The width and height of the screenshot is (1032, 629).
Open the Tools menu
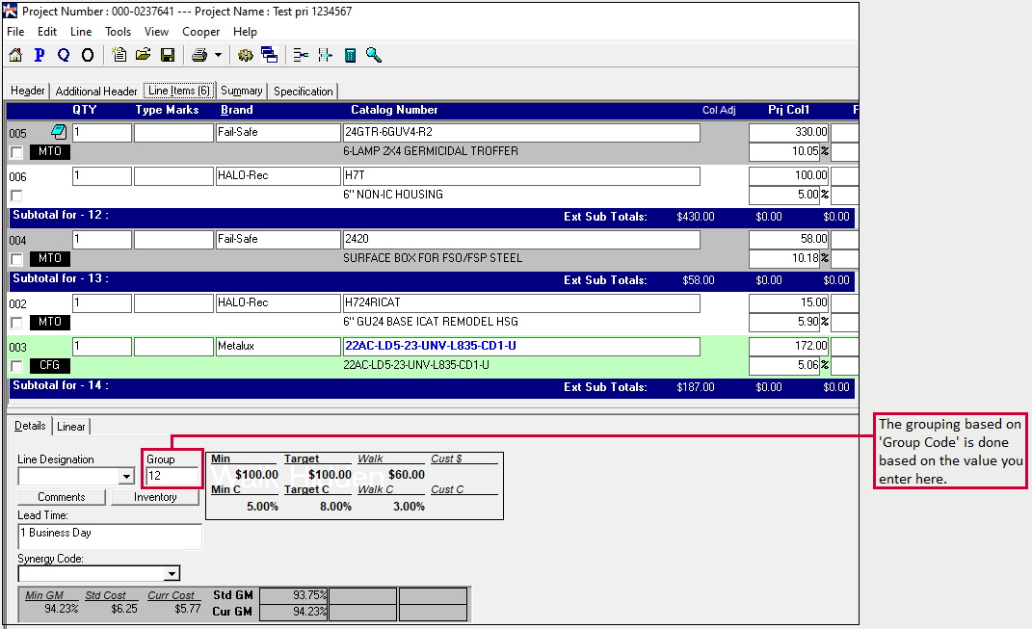click(x=118, y=32)
